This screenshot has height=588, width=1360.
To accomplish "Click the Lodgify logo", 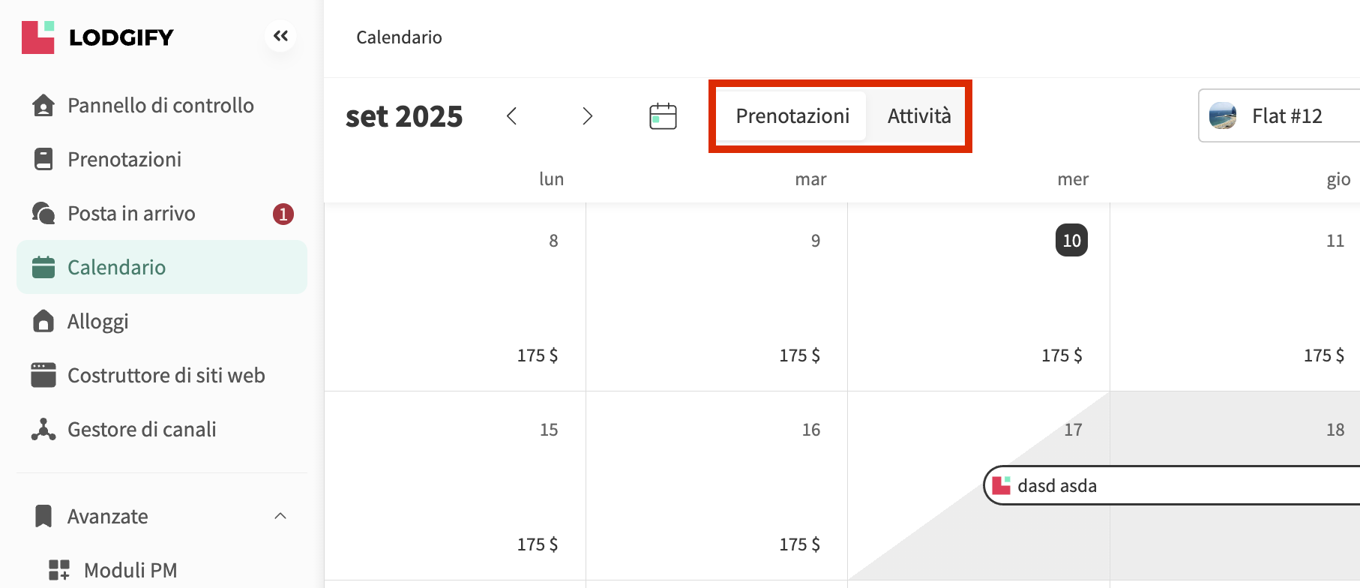I will point(97,37).
